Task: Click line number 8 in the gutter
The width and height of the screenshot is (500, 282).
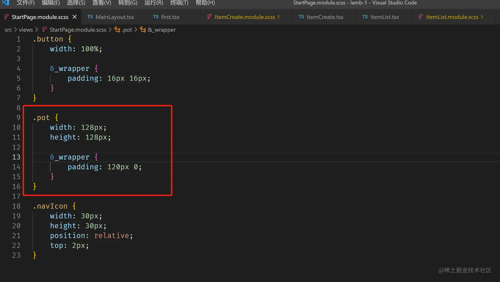Action: tap(19, 108)
